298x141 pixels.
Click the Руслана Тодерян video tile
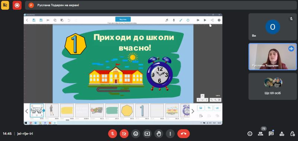[273, 57]
